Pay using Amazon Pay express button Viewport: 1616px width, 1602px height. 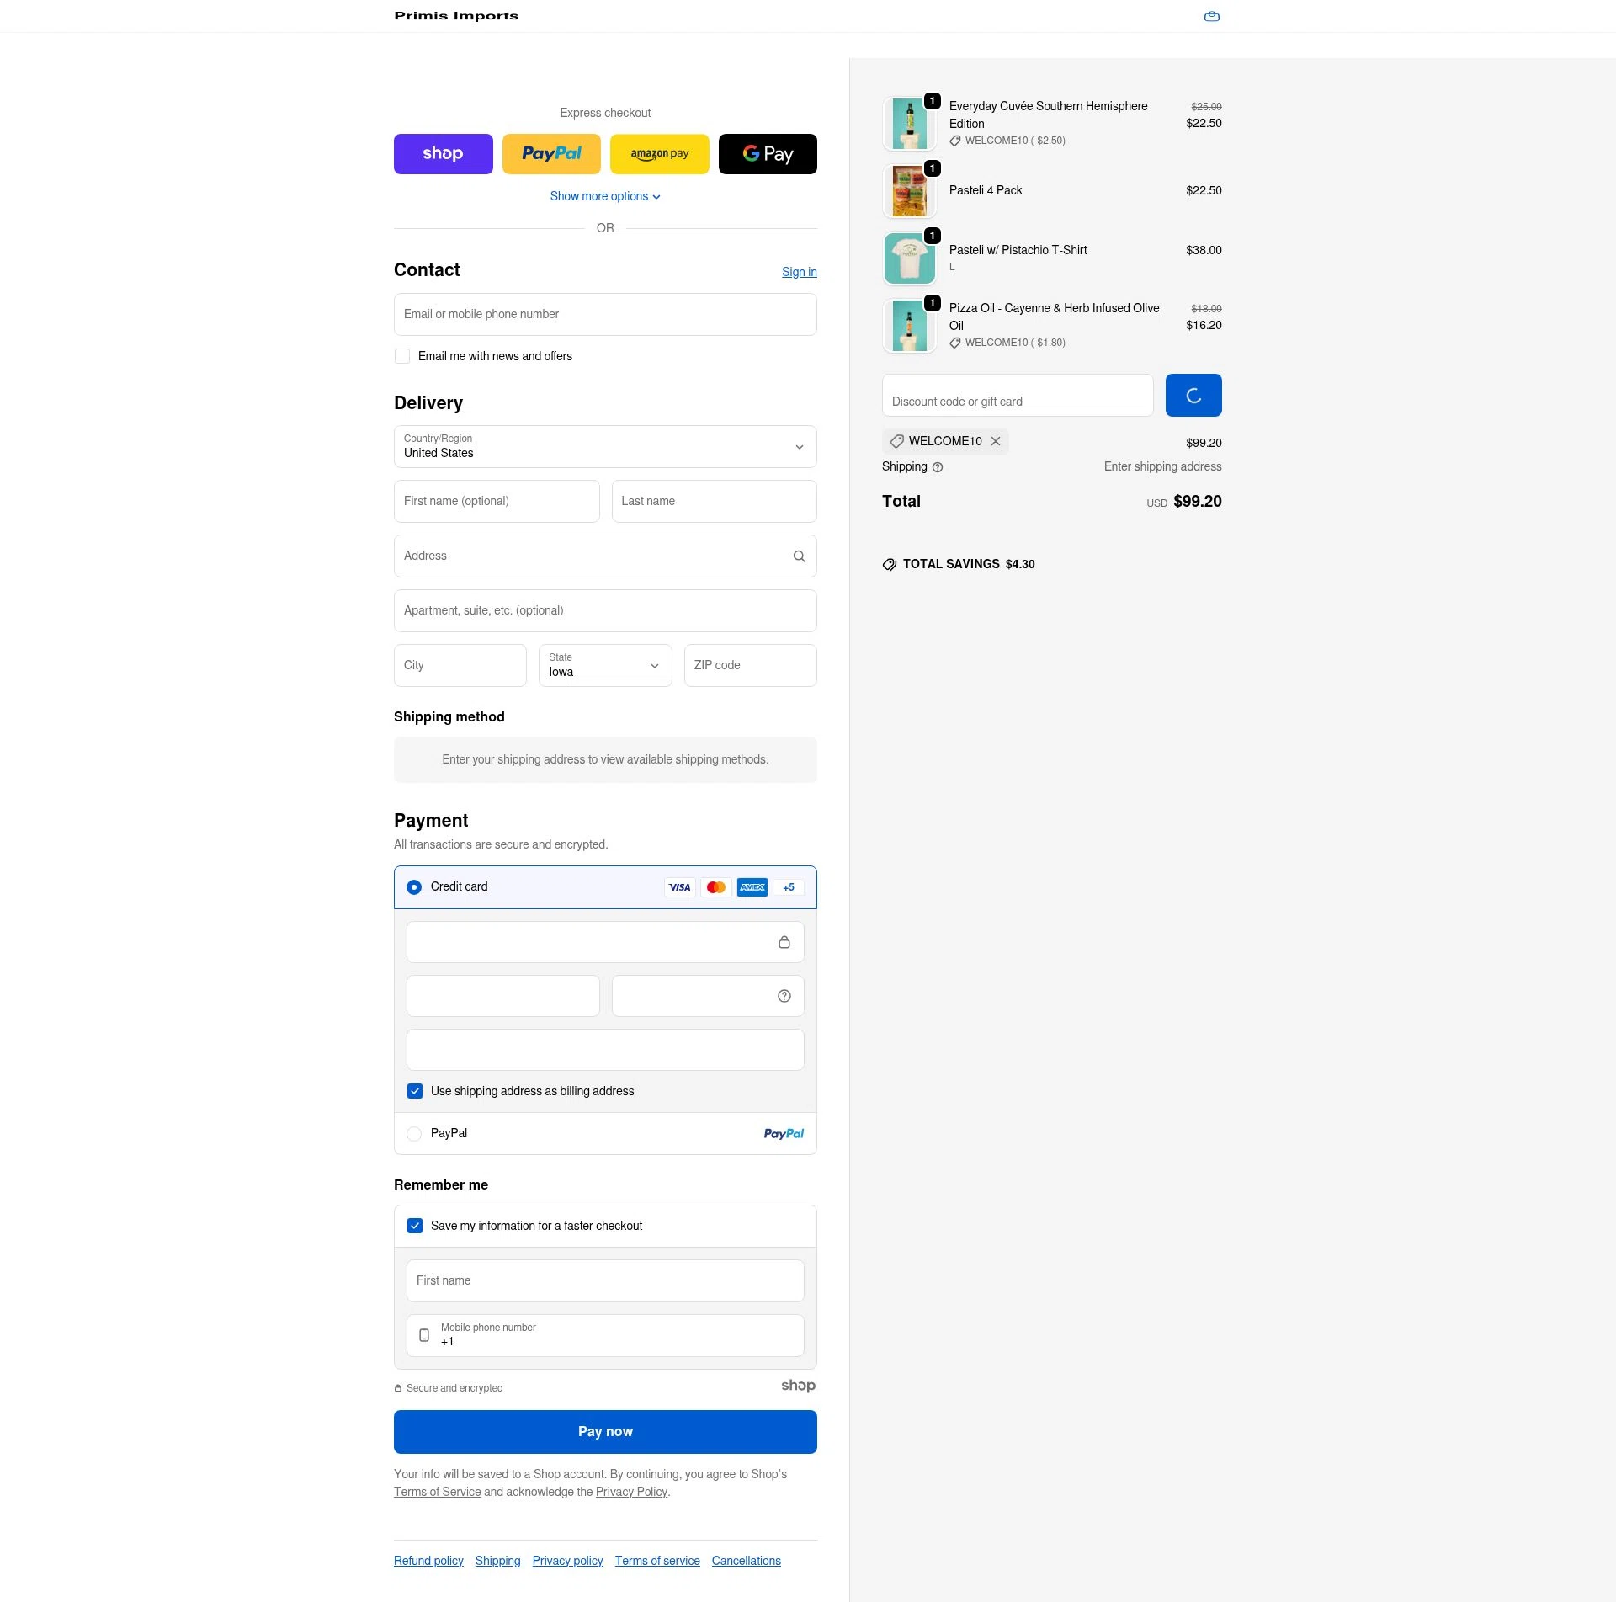coord(659,153)
